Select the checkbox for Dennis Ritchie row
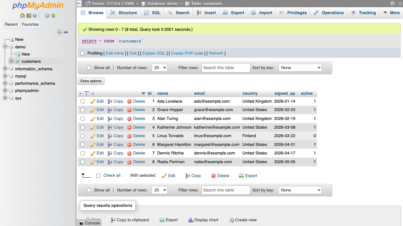 pos(82,153)
